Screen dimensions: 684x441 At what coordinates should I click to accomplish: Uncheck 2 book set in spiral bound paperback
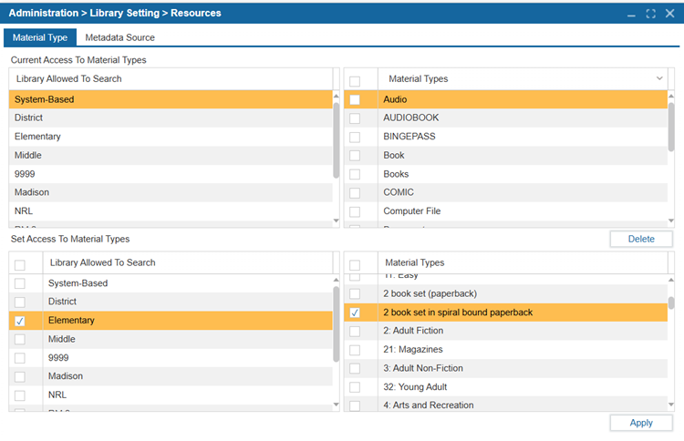click(355, 313)
